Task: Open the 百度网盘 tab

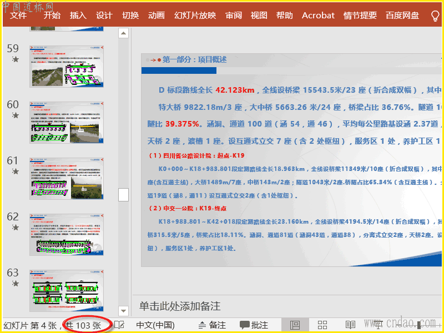Action: tap(402, 16)
